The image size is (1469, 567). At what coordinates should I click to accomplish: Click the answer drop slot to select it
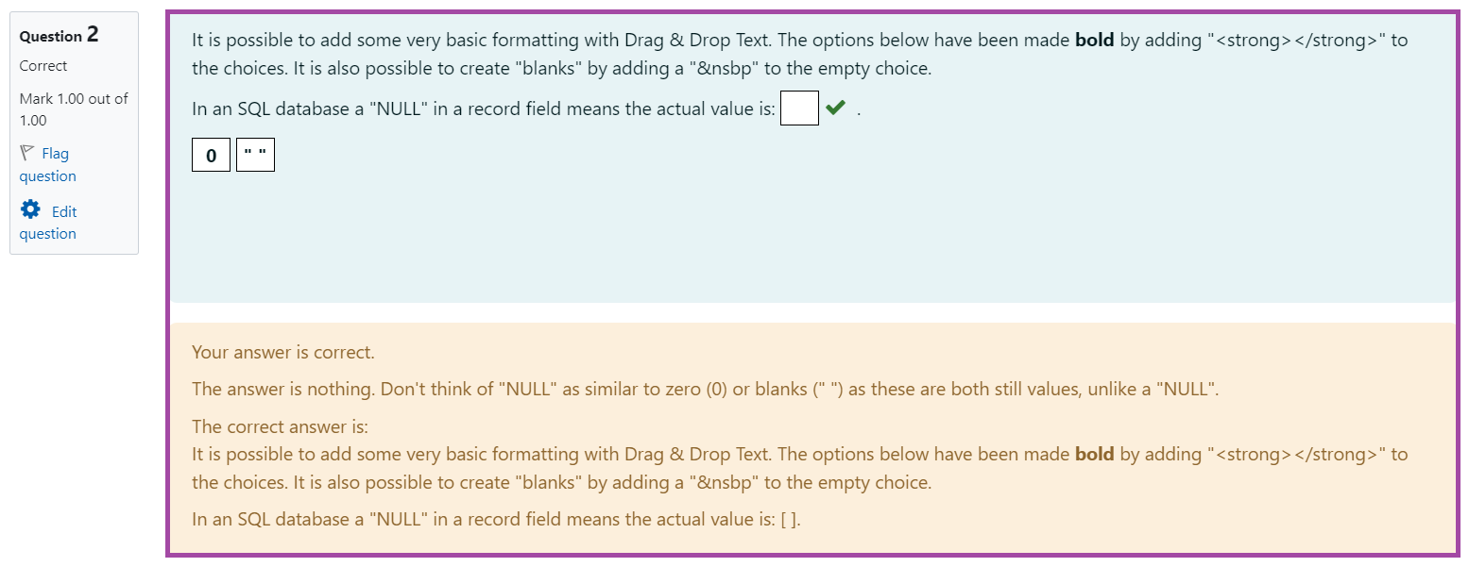click(798, 108)
